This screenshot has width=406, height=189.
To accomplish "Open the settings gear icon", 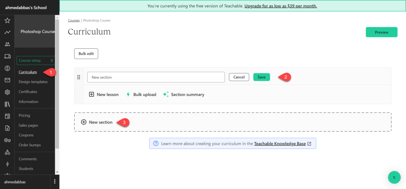I will 7,92.
